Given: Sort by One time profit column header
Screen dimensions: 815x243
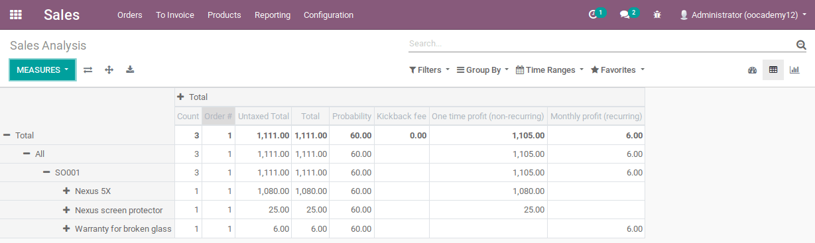Looking at the screenshot, I should (489, 116).
